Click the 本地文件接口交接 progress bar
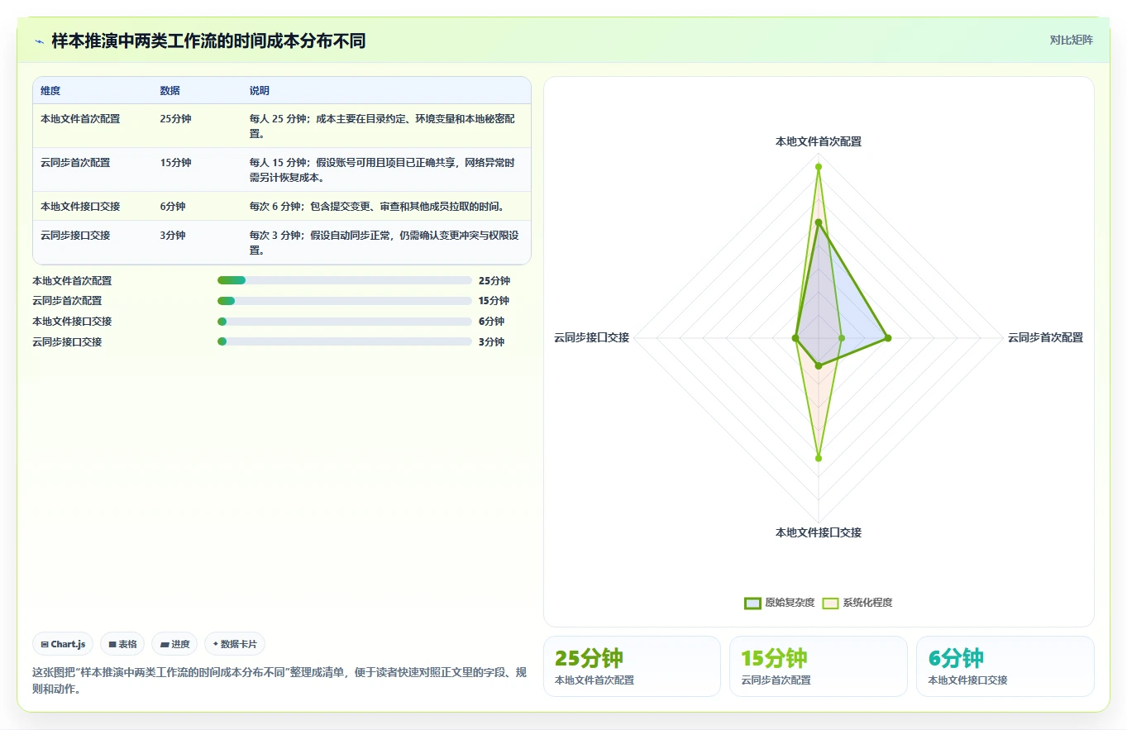1127x730 pixels. 345,322
